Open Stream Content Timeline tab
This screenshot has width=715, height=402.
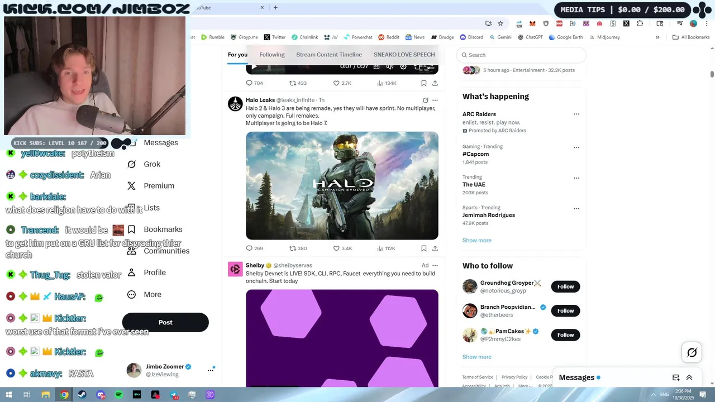pos(329,55)
